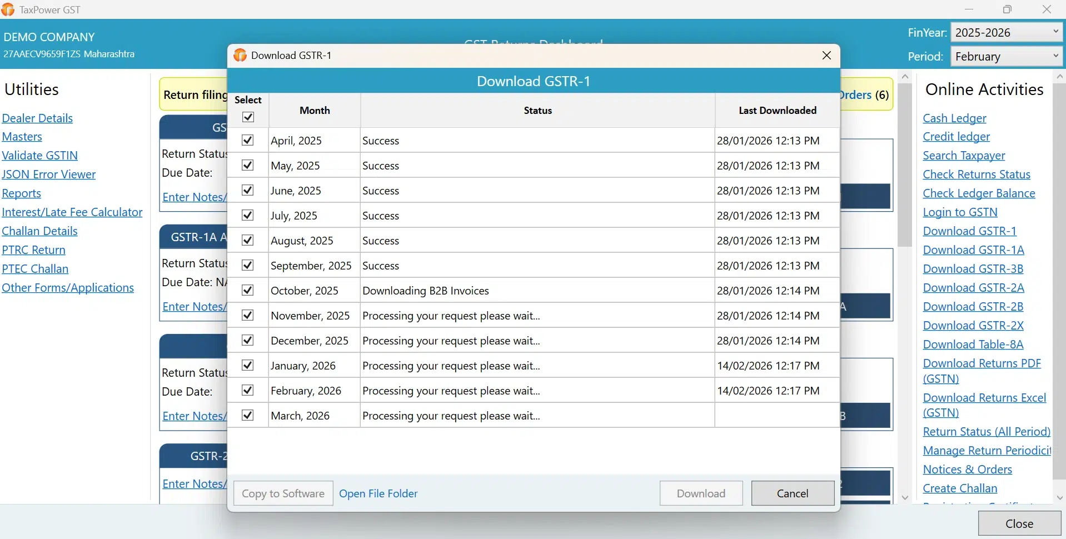Open the Period dropdown showing February
The width and height of the screenshot is (1066, 539).
tap(1007, 56)
